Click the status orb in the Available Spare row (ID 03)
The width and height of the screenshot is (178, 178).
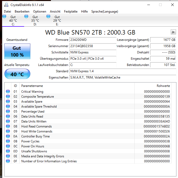click(x=8, y=101)
